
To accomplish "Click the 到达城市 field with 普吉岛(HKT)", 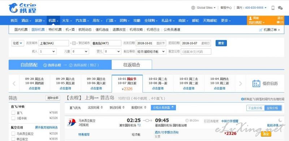I will click(x=106, y=43).
